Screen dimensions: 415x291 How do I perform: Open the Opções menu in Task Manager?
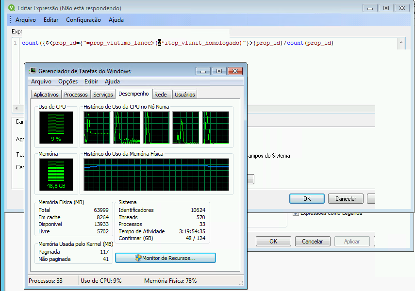(67, 81)
